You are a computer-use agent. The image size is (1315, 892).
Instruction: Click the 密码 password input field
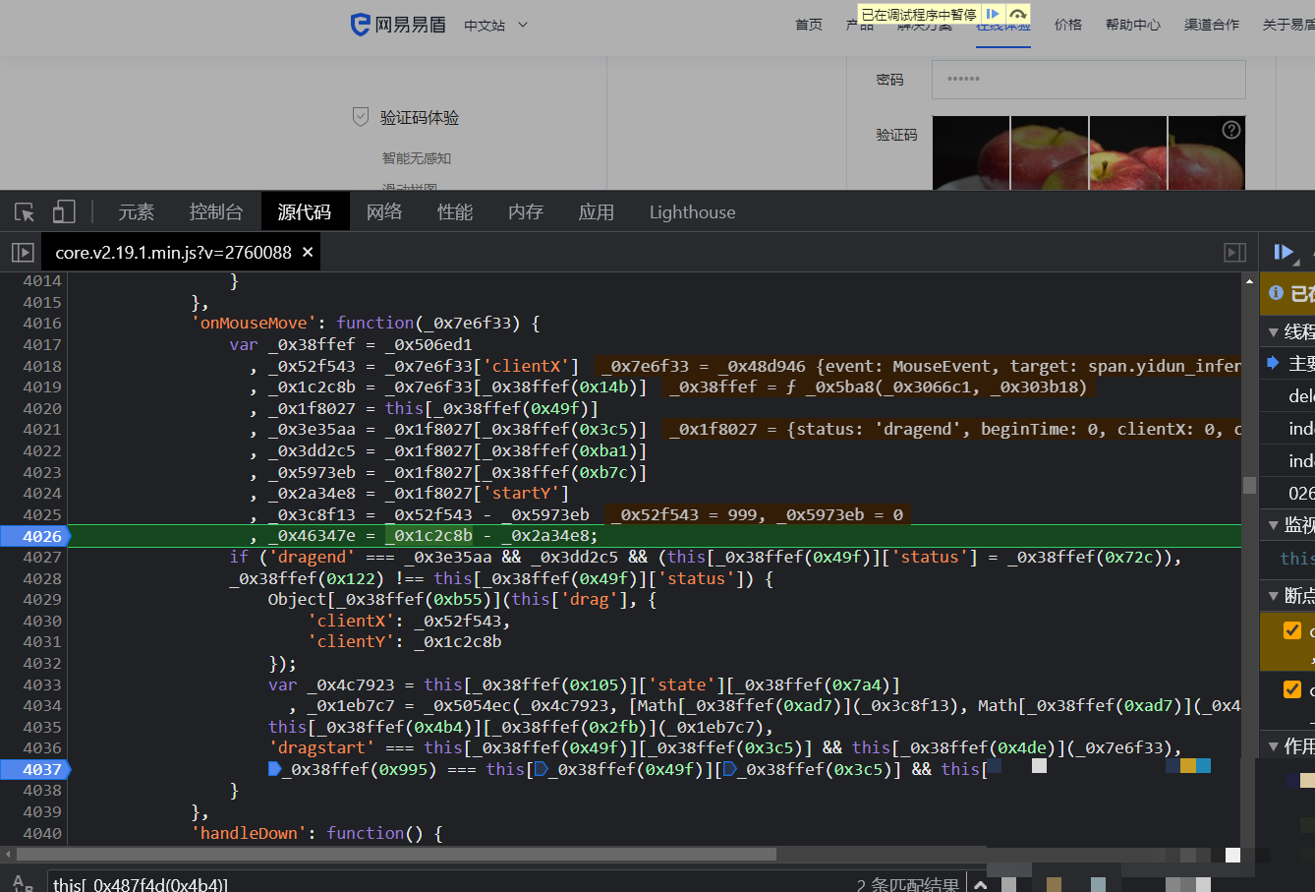click(1088, 80)
